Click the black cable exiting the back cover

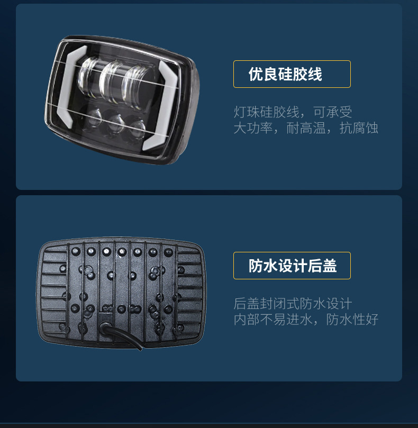coord(120,335)
